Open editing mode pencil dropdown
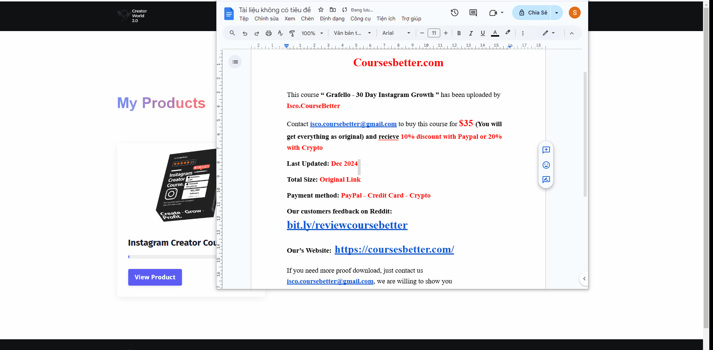 pos(549,33)
